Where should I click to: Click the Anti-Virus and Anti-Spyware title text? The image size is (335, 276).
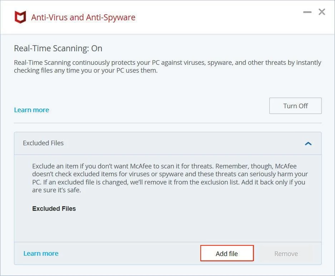83,17
